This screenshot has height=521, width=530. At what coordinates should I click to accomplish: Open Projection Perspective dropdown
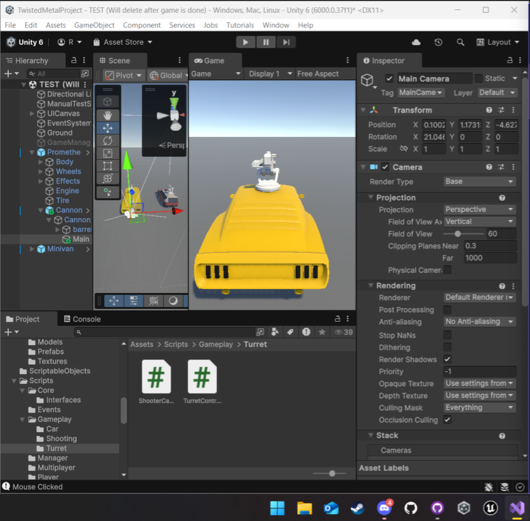(x=479, y=209)
